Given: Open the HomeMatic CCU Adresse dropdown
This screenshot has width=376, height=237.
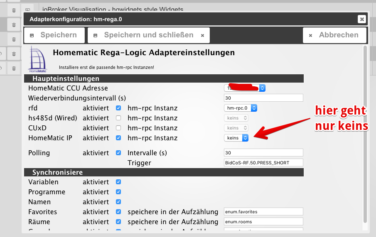Looking at the screenshot, I should pos(245,88).
